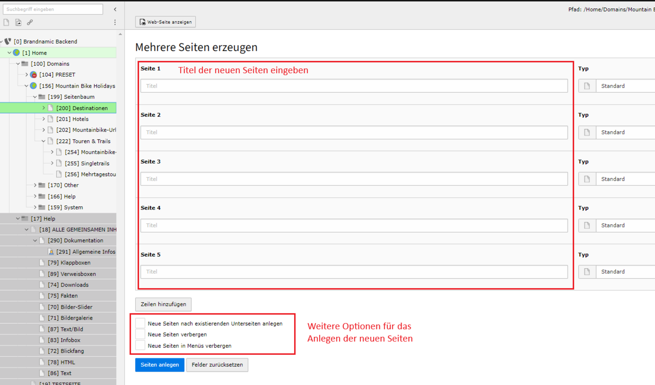Tick 'Neue Seiten in Menüs verbergen' checkbox

coord(140,346)
